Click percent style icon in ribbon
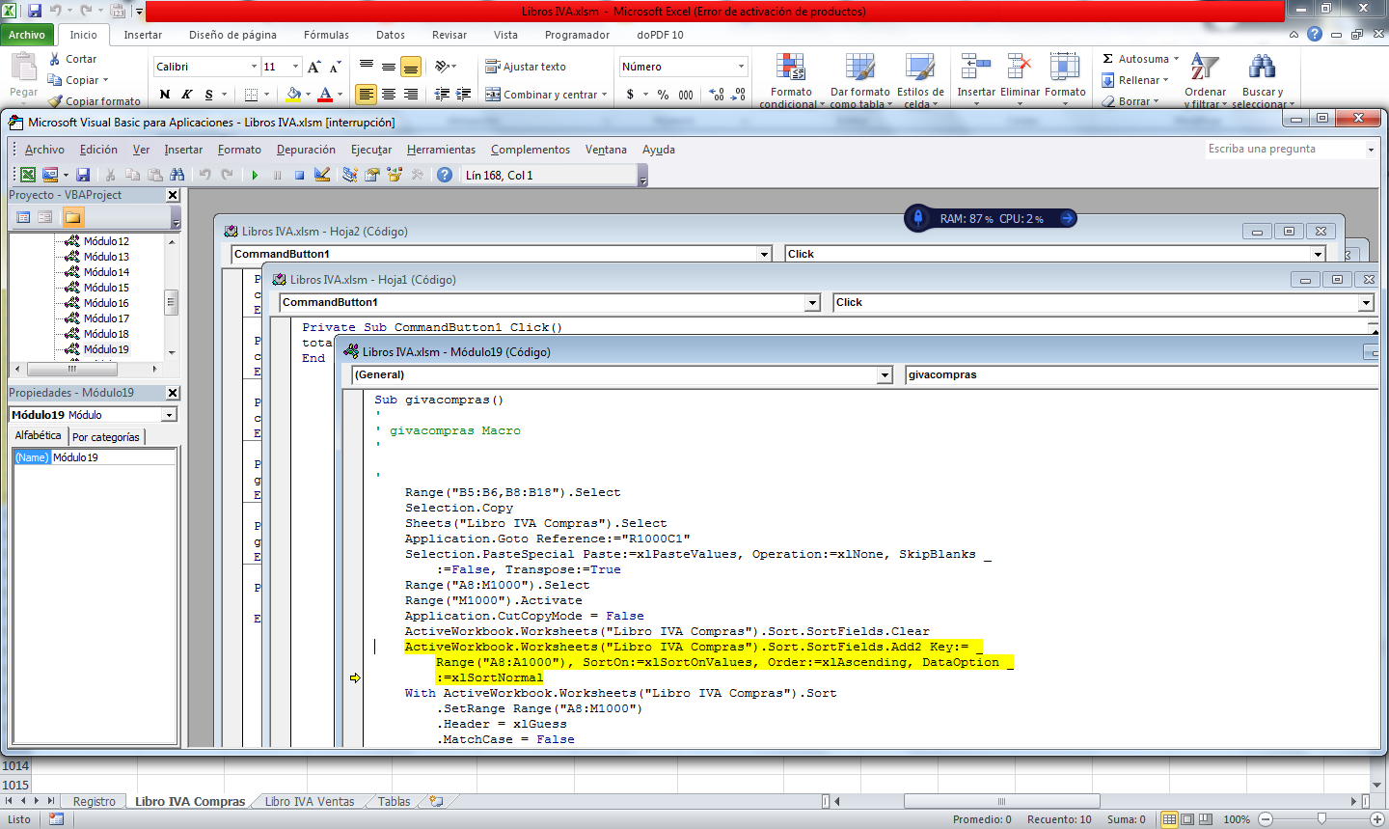The height and width of the screenshot is (829, 1389). pos(663,95)
